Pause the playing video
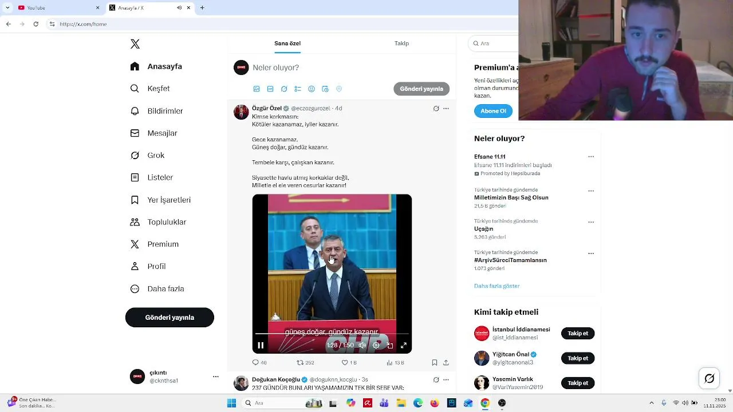The image size is (733, 412). (261, 346)
